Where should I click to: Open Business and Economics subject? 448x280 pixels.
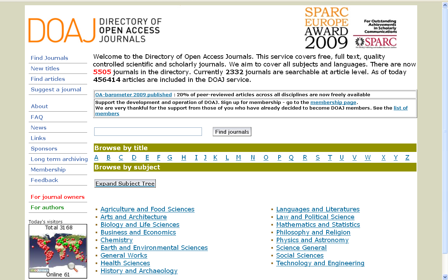(138, 232)
